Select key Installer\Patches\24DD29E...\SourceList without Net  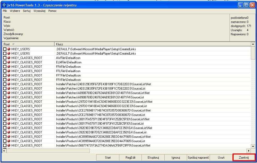click(x=101, y=89)
